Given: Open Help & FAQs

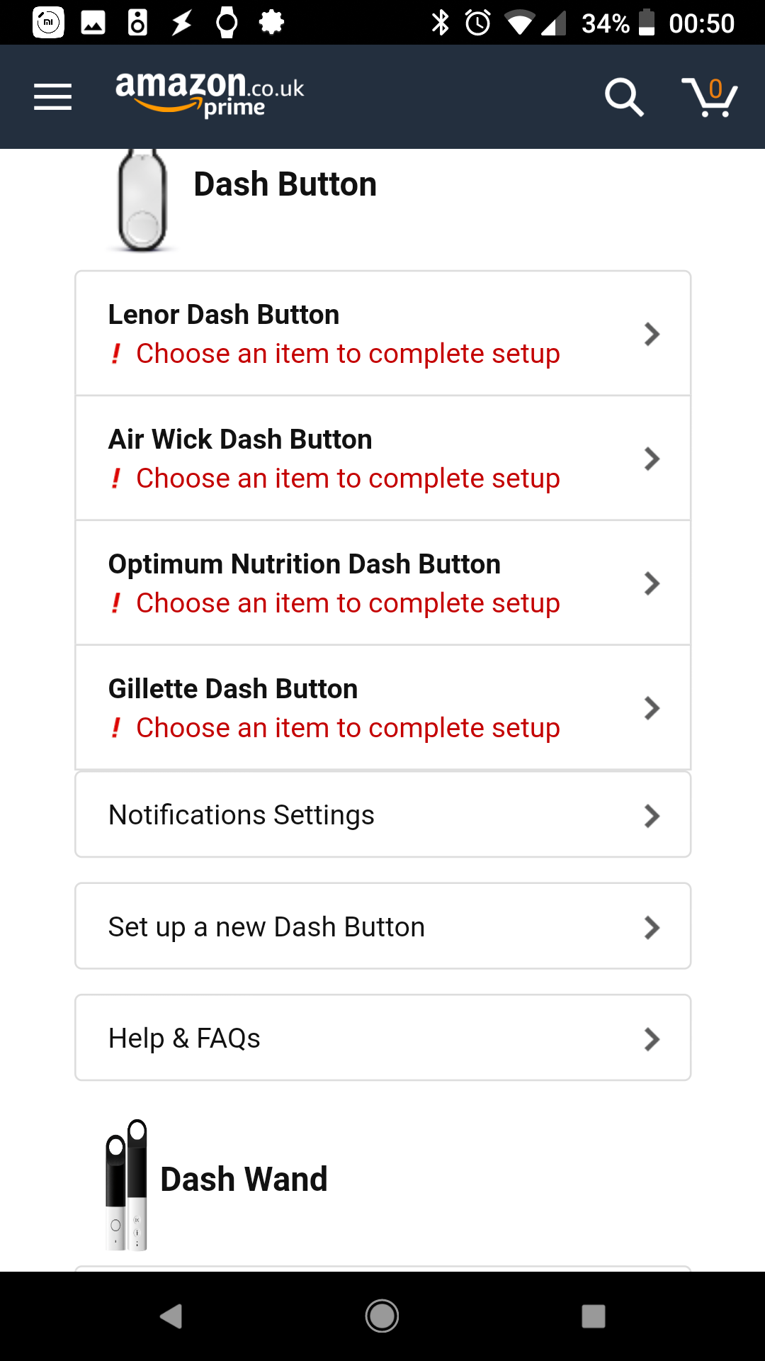Looking at the screenshot, I should [382, 1038].
